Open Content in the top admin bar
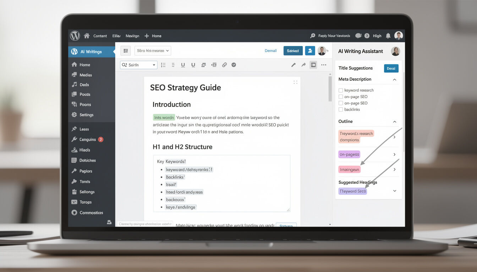 (100, 36)
